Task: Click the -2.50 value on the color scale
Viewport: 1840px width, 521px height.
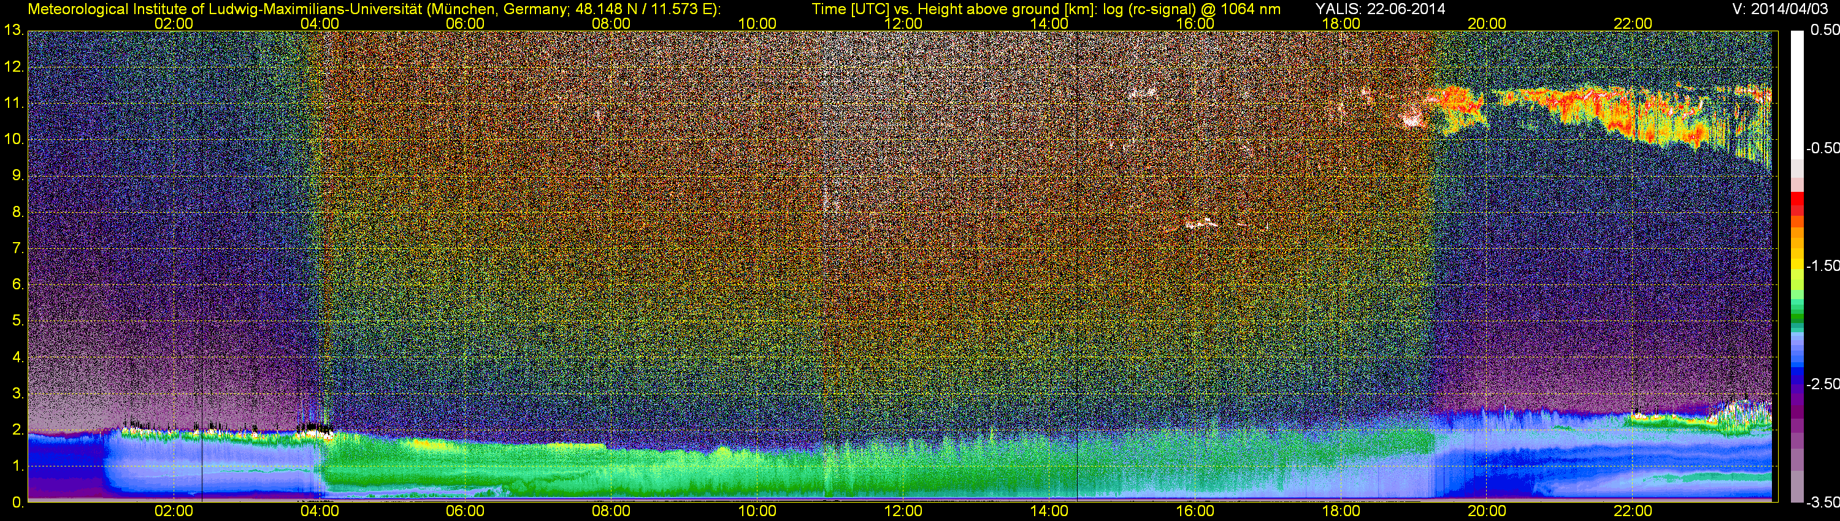Action: click(1823, 384)
